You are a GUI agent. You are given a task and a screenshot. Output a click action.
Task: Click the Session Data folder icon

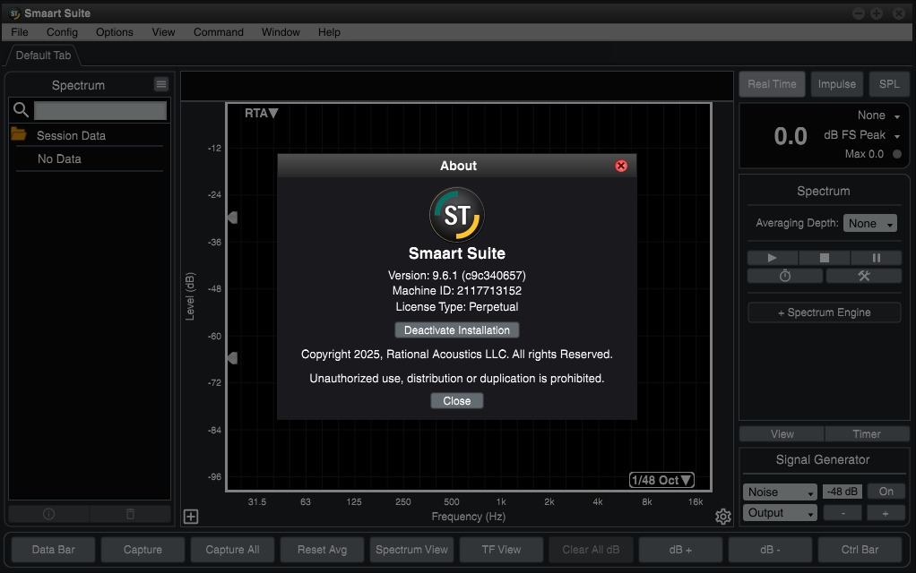tap(19, 135)
